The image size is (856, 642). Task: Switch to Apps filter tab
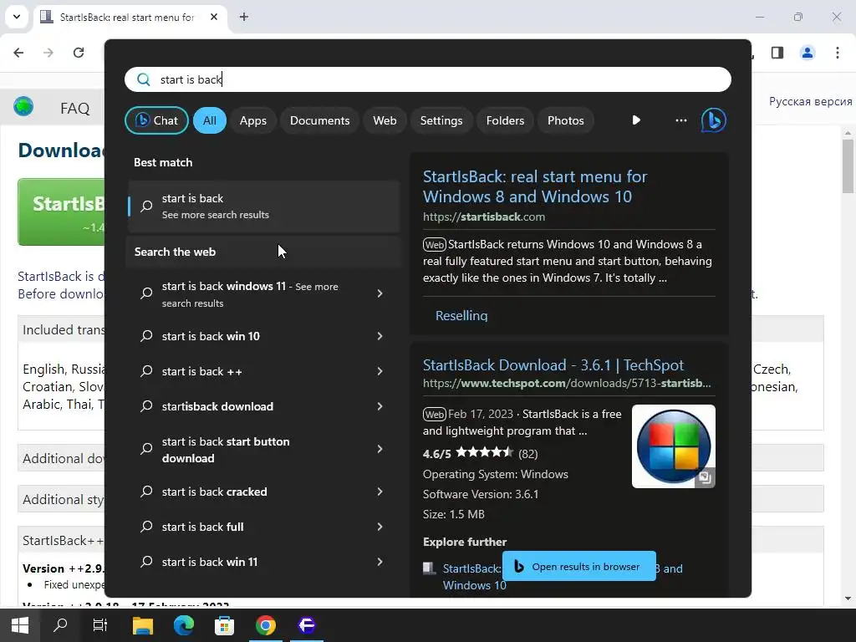(252, 120)
